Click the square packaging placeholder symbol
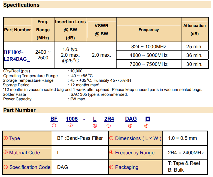This screenshot has width=213, height=177. pyautogui.click(x=148, y=119)
